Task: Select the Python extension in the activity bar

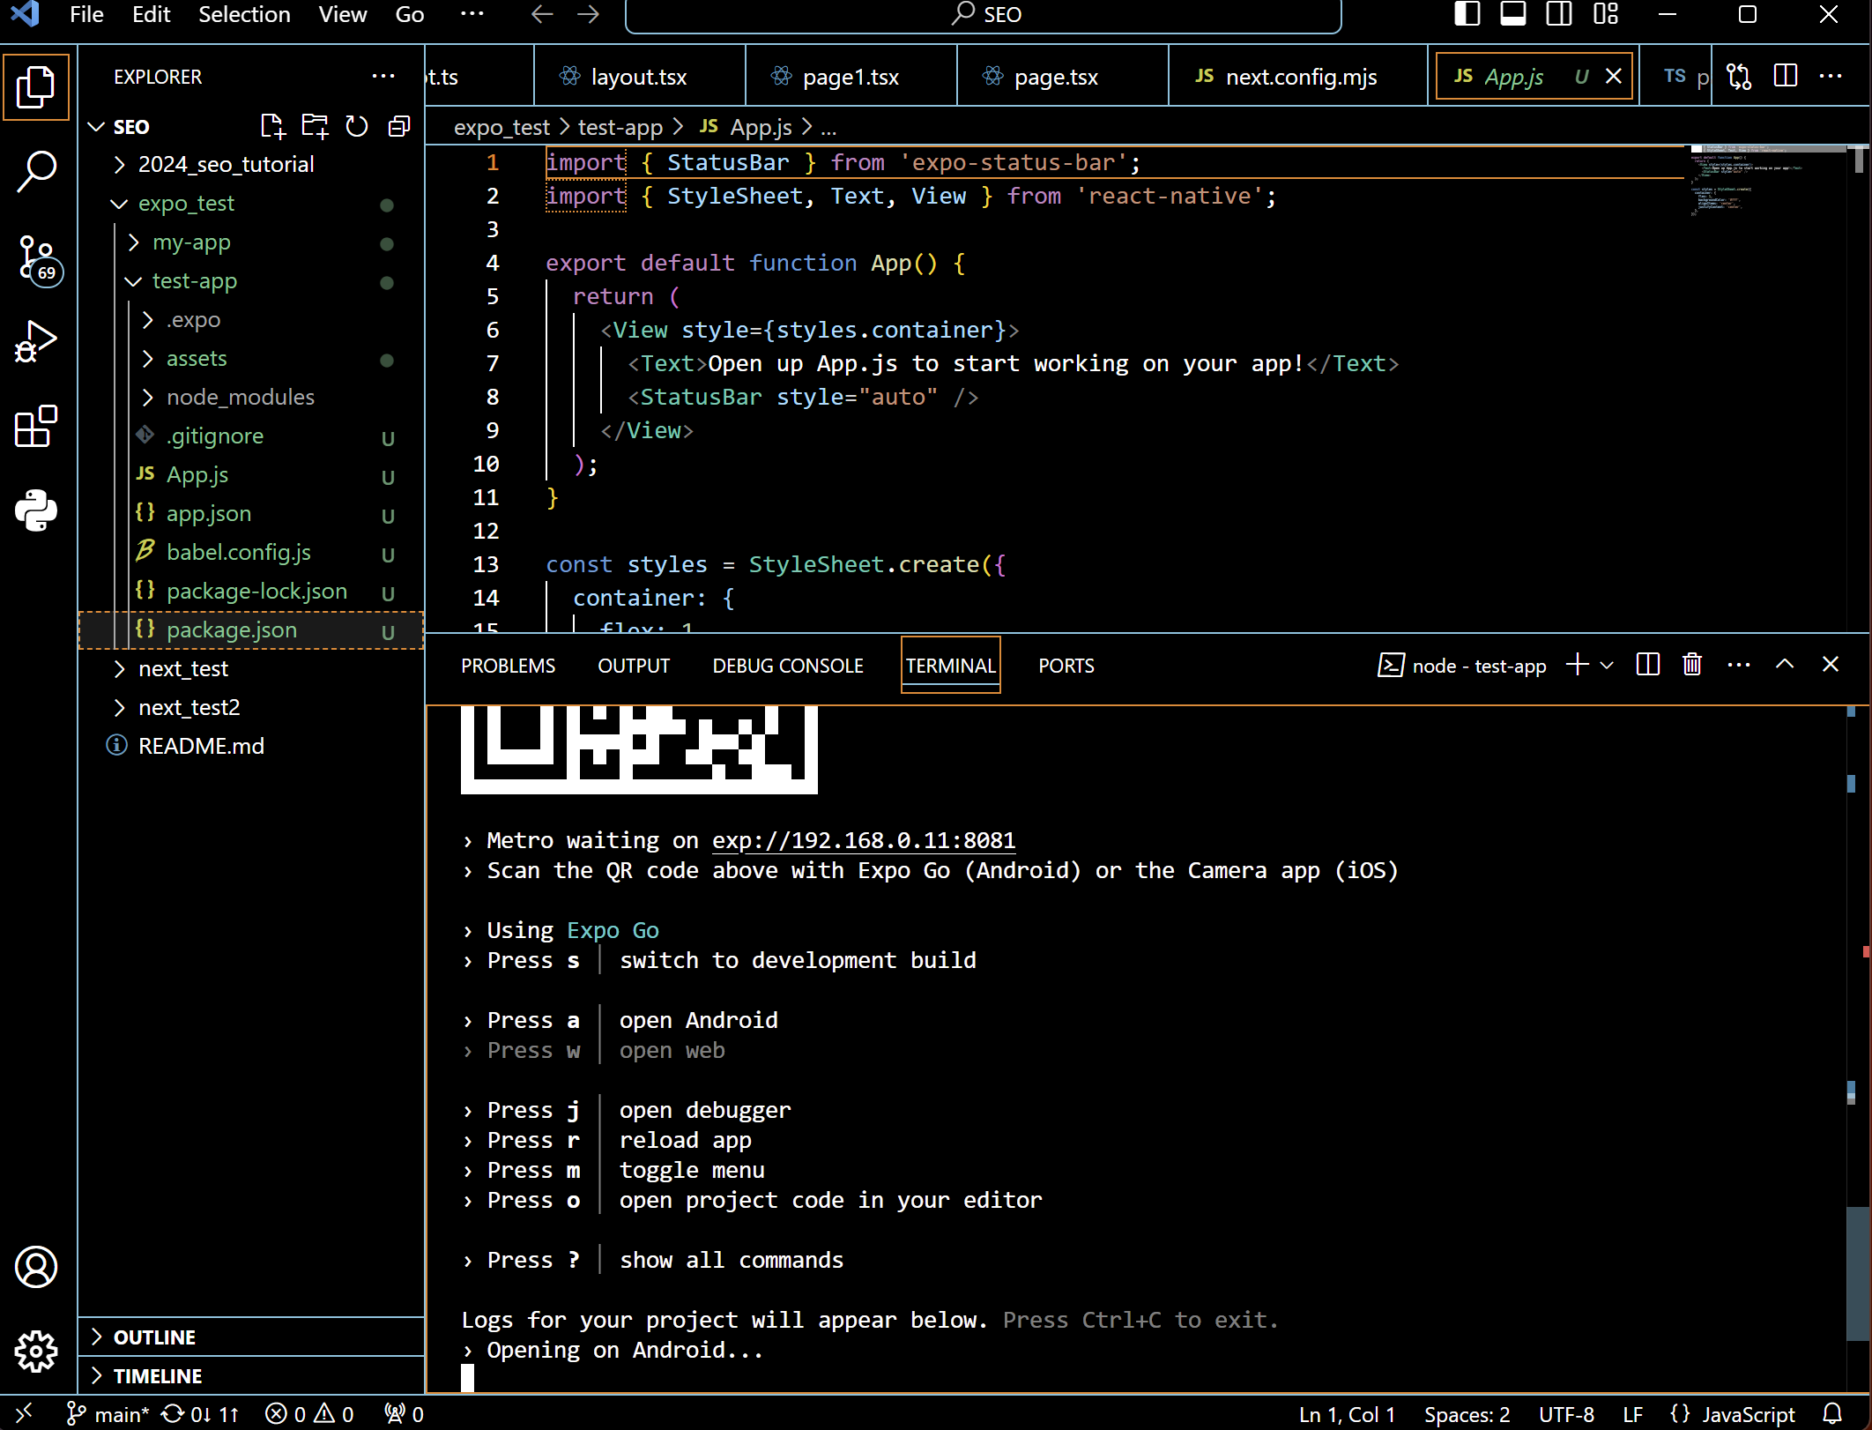Action: point(36,511)
